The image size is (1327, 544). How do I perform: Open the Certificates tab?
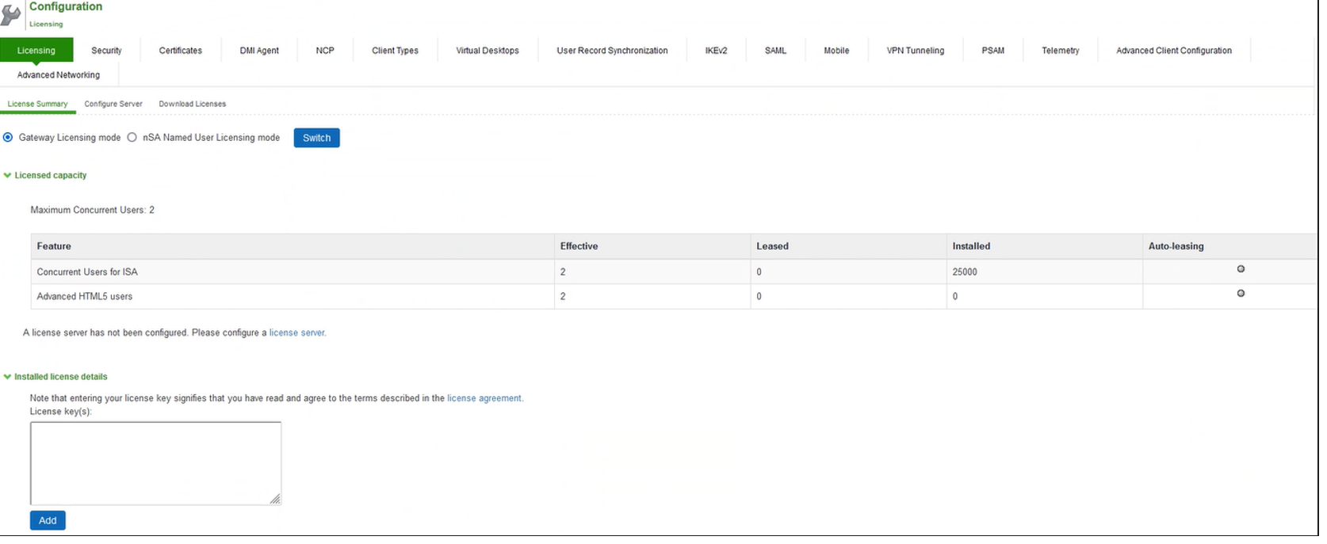tap(180, 51)
